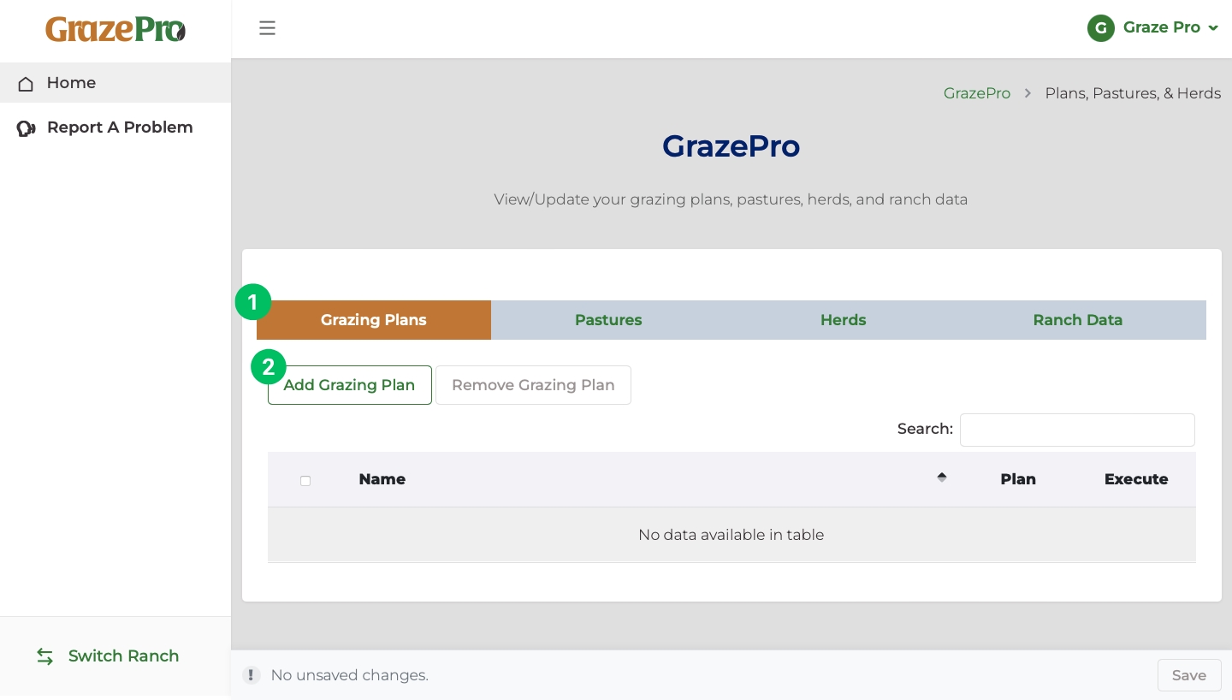Screen dimensions: 1232x700
Task: Switch to the Grazing Plans tab
Action: click(374, 320)
